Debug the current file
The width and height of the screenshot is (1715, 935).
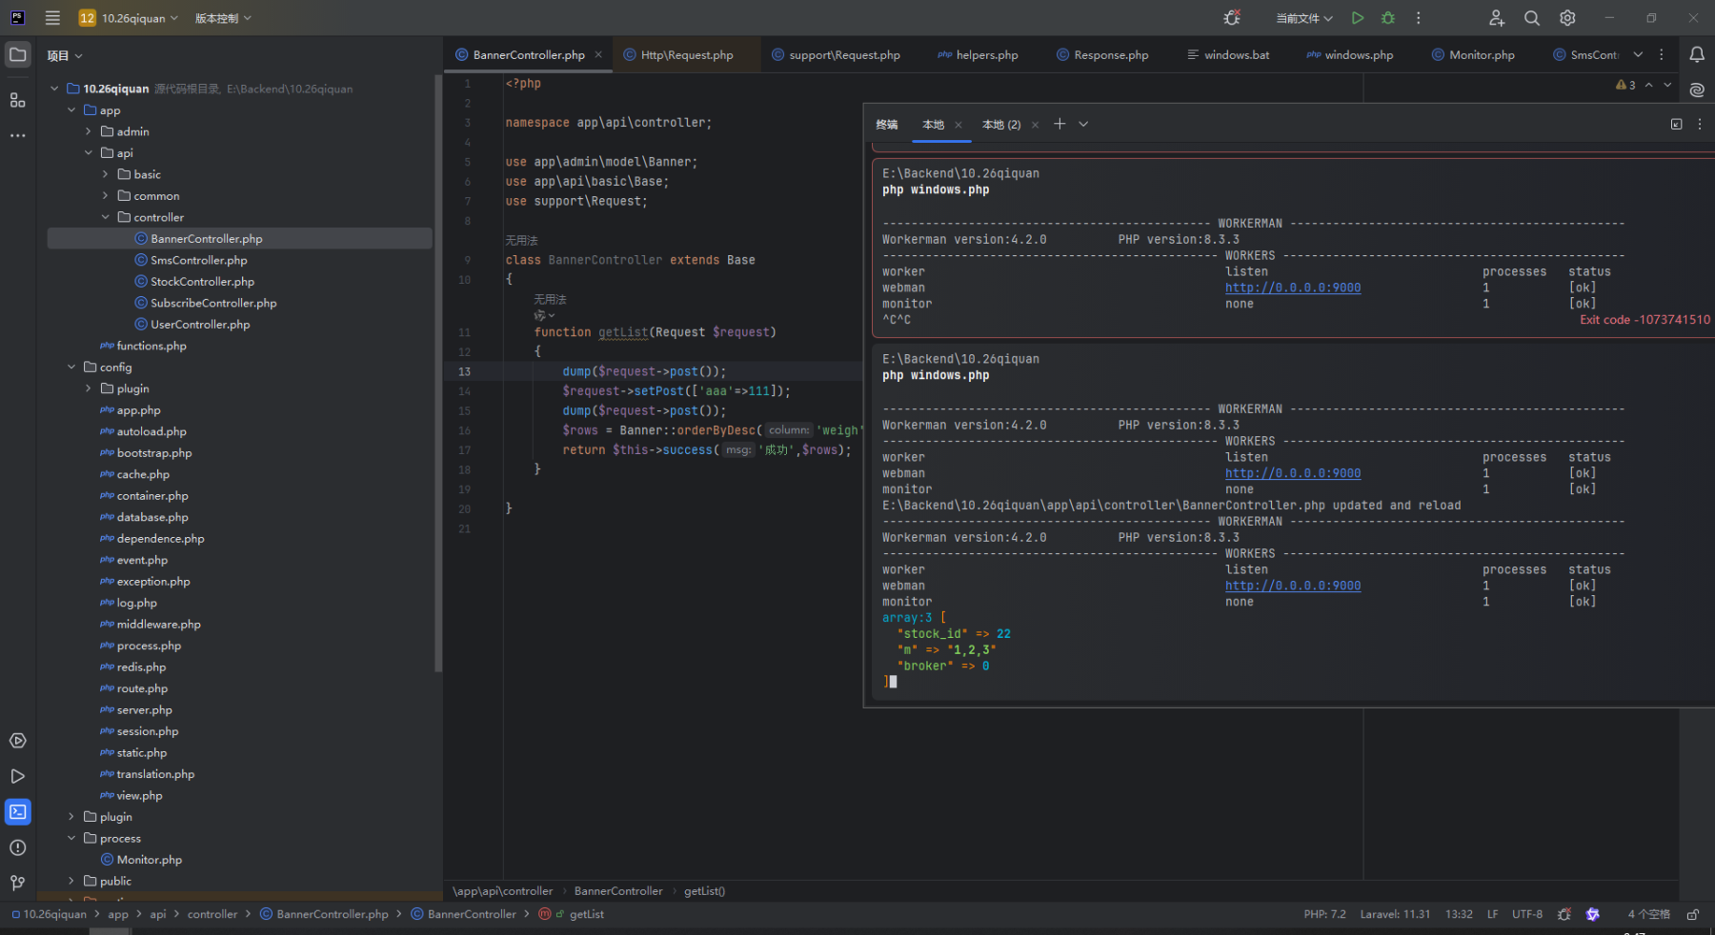click(x=1388, y=18)
